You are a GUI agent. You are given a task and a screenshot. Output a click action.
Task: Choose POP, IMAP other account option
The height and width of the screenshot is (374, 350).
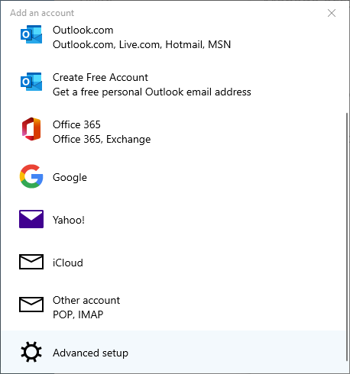[78, 314]
